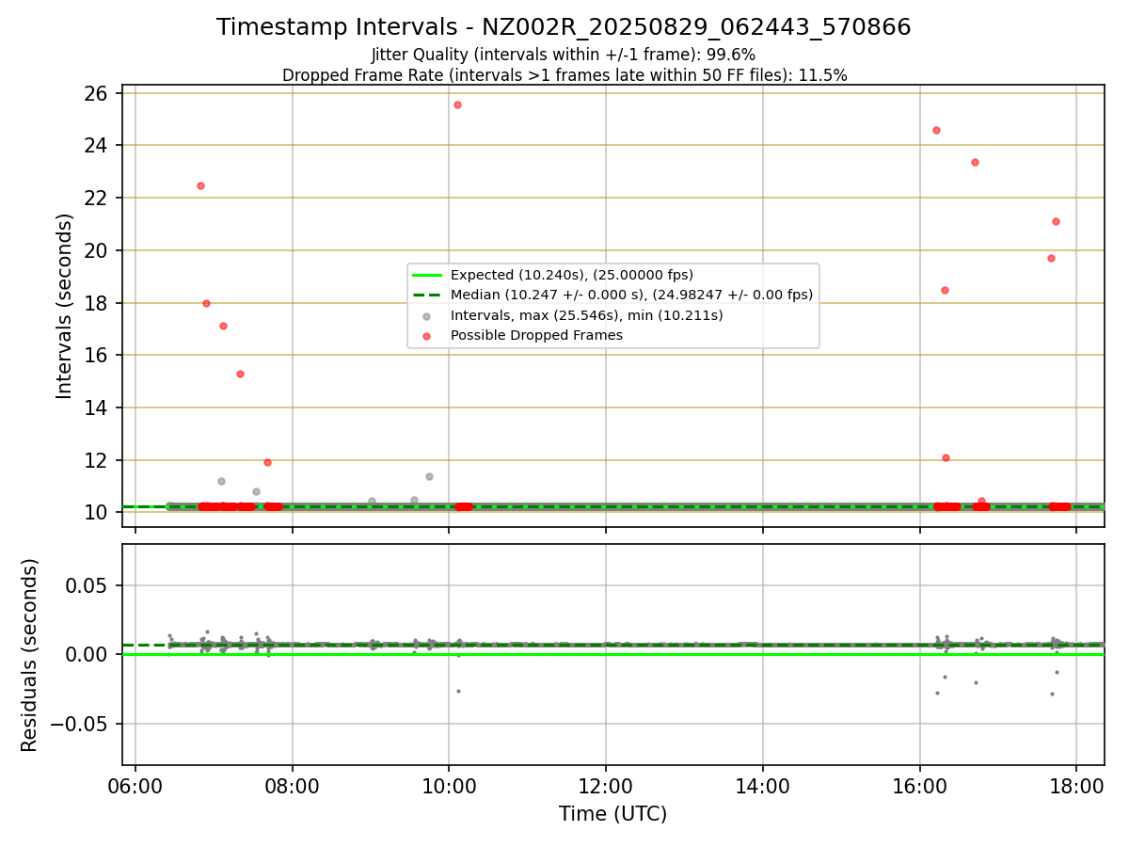
Task: Click the 18:00 x-axis tick label
Action: pyautogui.click(x=1076, y=785)
